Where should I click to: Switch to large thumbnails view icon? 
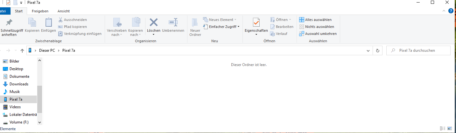click(449, 129)
